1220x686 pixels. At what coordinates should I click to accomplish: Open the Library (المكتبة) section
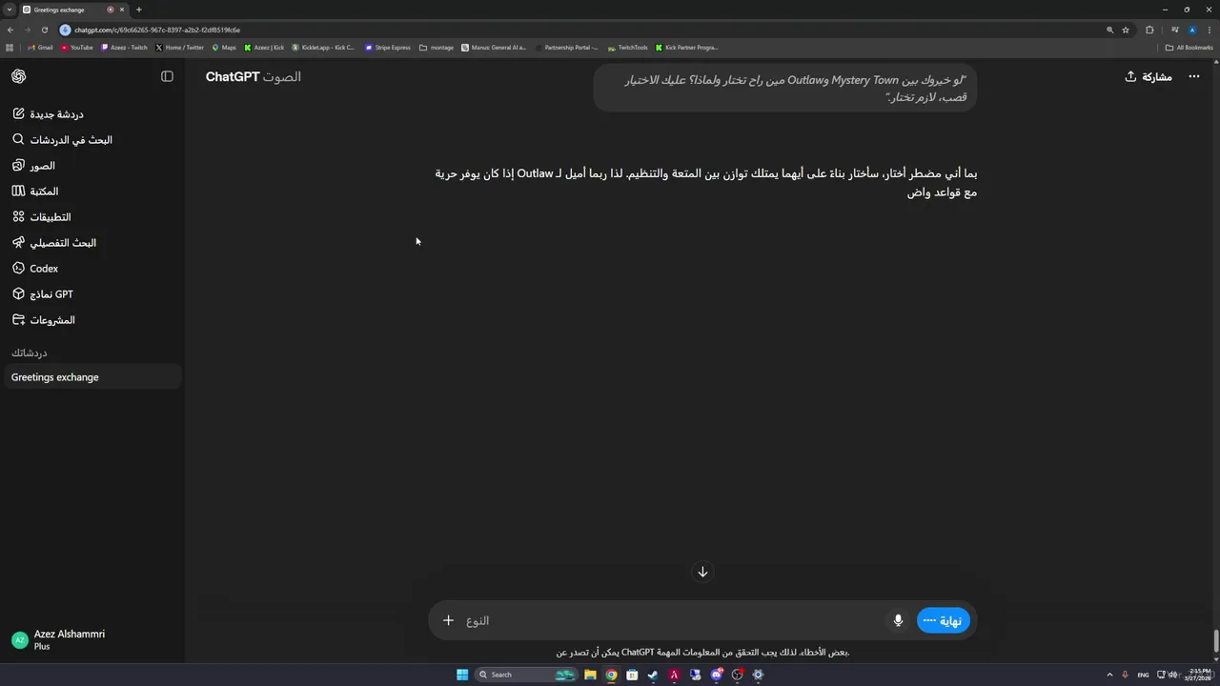(x=35, y=192)
